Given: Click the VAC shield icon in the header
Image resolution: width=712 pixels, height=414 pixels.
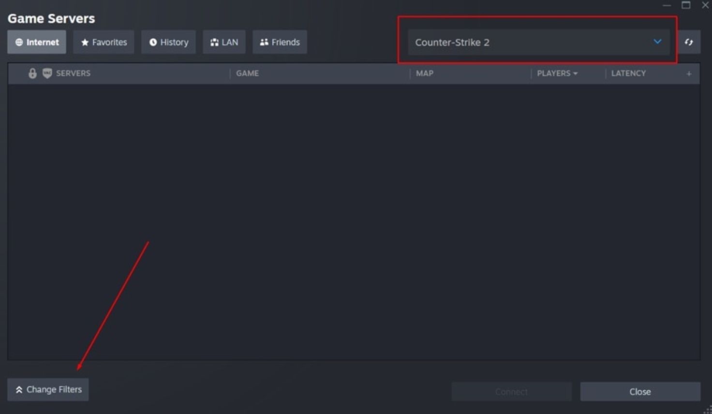Looking at the screenshot, I should (47, 73).
